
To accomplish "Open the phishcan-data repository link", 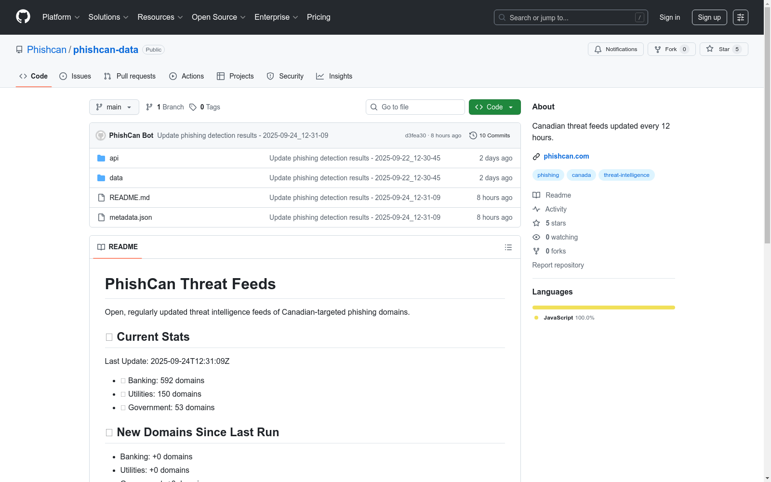I will 106,50.
